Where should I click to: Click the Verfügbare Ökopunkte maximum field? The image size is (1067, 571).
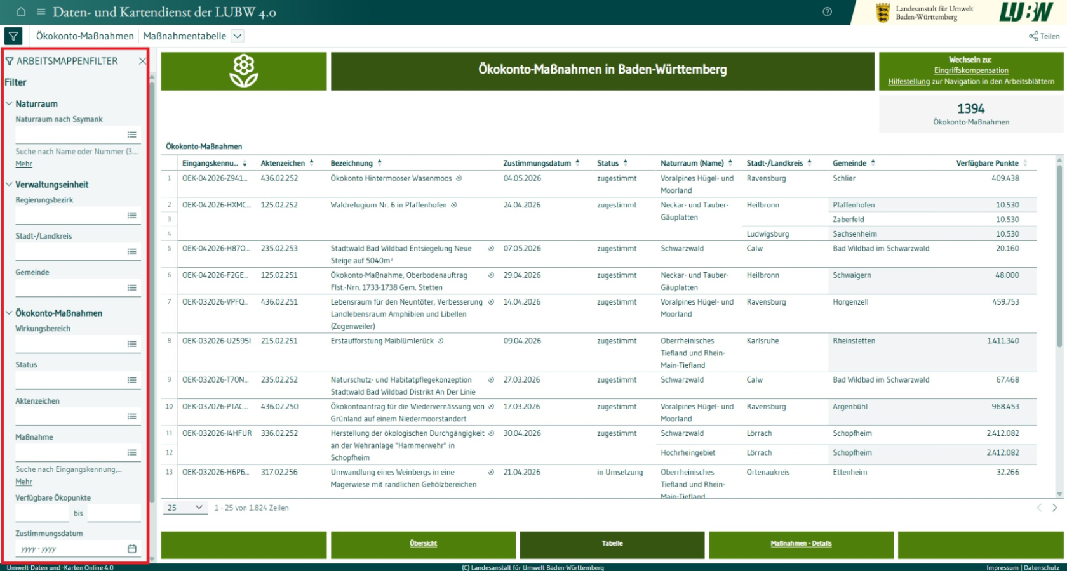pyautogui.click(x=114, y=513)
